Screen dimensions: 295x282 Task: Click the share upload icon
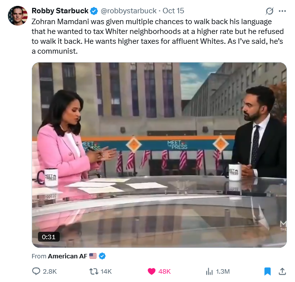[282, 271]
